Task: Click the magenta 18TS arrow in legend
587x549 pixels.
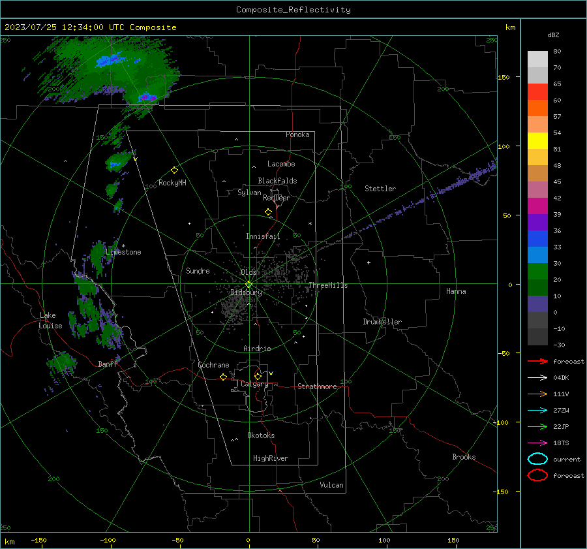Action: pos(537,443)
